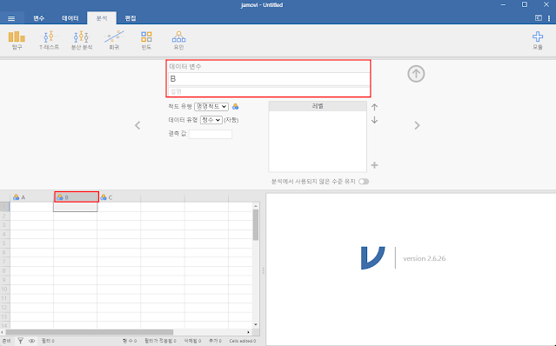
Task: Open the hamburger main menu
Action: (x=11, y=18)
